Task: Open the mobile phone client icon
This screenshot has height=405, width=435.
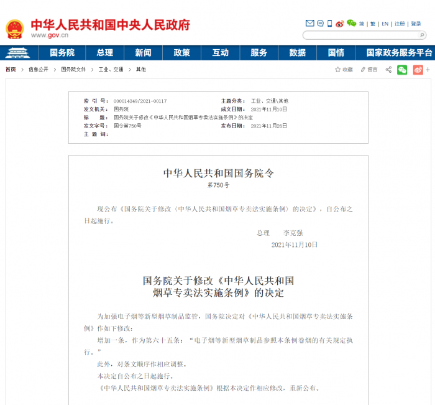Action: [x=329, y=24]
